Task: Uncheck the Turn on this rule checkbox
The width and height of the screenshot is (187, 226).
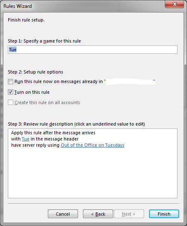Action: 10,92
